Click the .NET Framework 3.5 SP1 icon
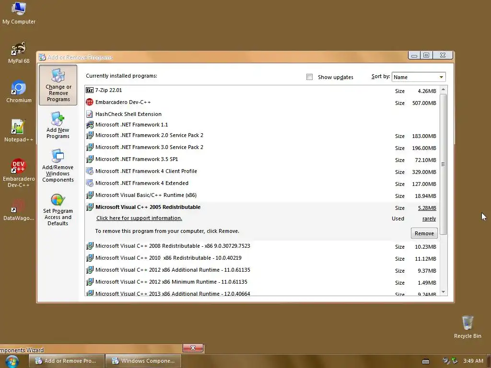 point(90,159)
